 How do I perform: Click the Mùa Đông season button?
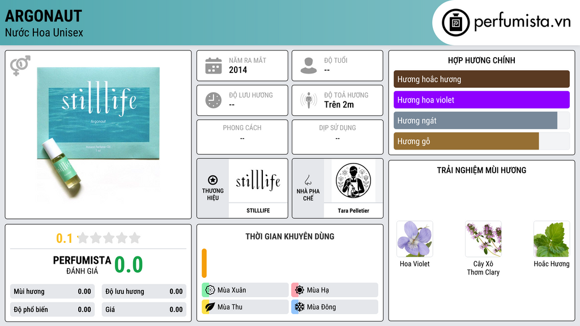point(334,307)
